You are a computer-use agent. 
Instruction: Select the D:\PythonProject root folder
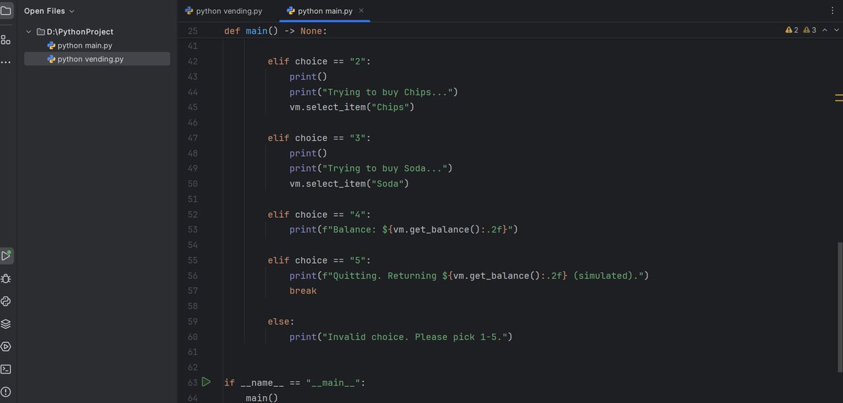tap(74, 32)
